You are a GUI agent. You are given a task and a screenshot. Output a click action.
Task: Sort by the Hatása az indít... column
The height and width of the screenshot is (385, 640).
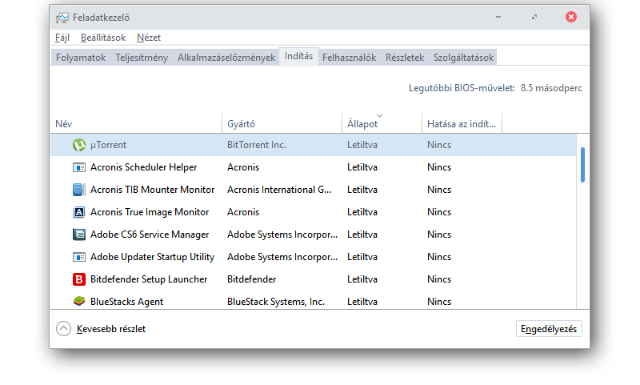tap(461, 124)
